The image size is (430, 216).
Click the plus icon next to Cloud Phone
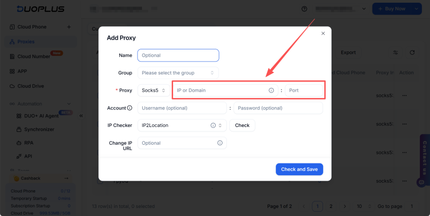(x=68, y=27)
